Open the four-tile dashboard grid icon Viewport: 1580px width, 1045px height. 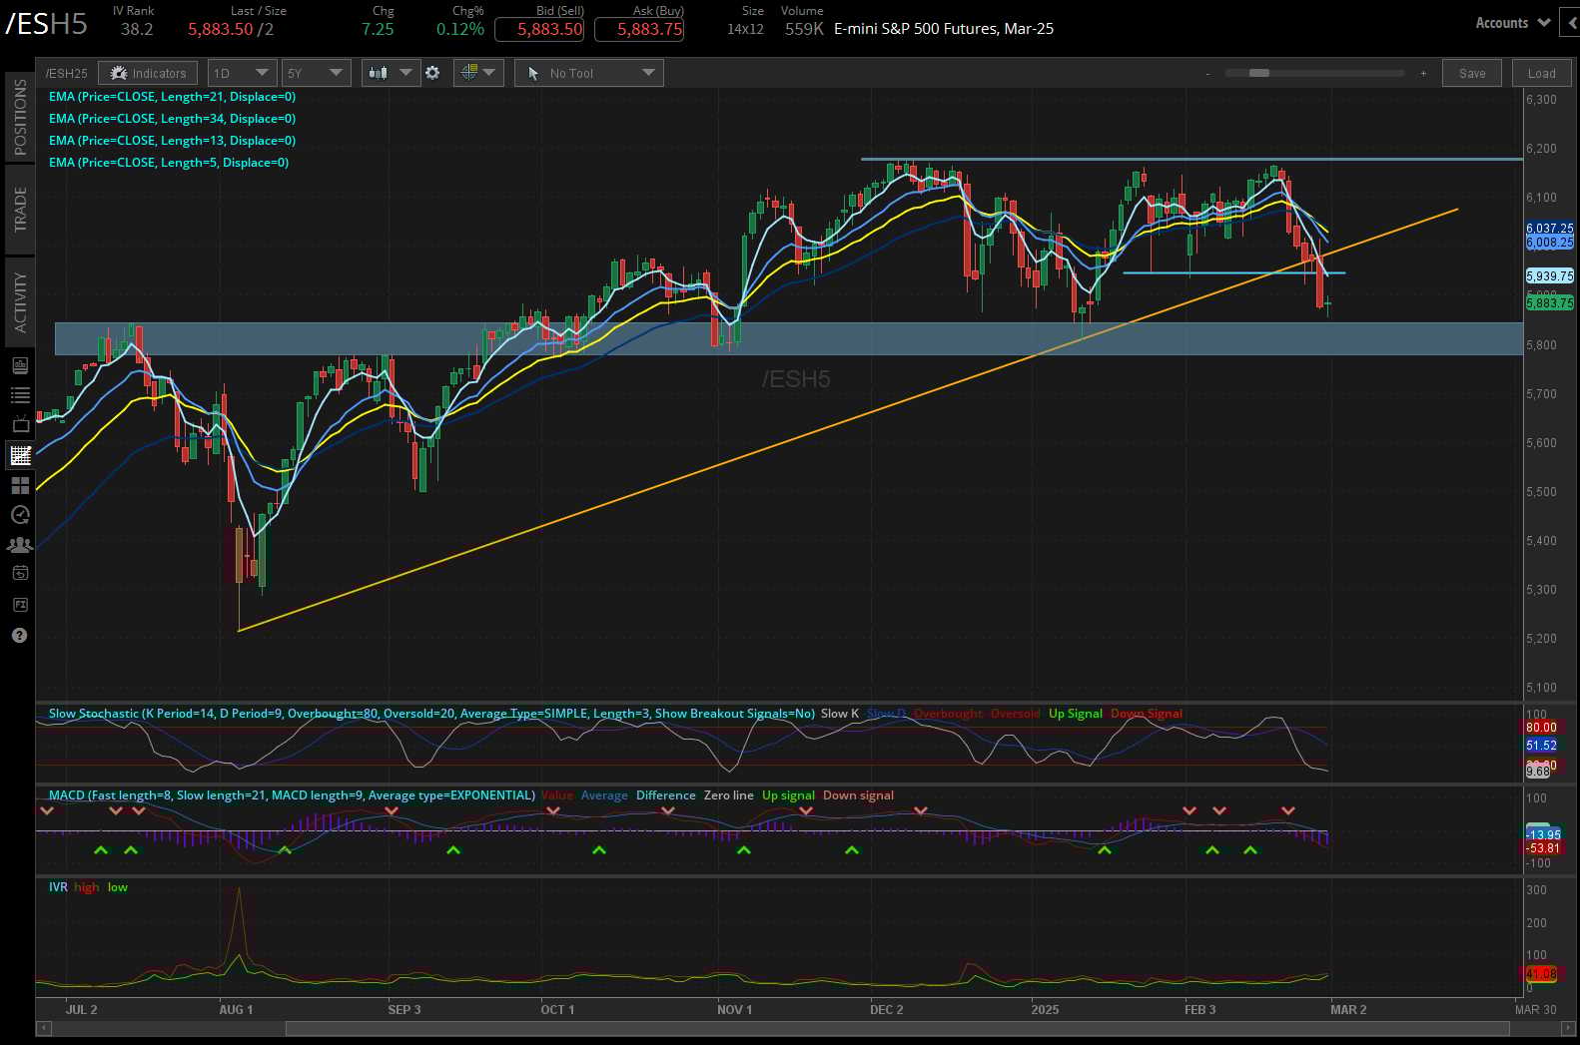pos(20,485)
